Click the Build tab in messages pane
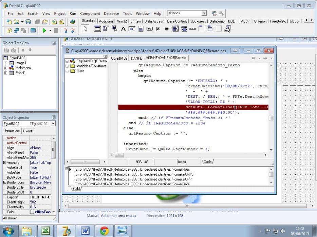The image size is (317, 237). coord(76,189)
